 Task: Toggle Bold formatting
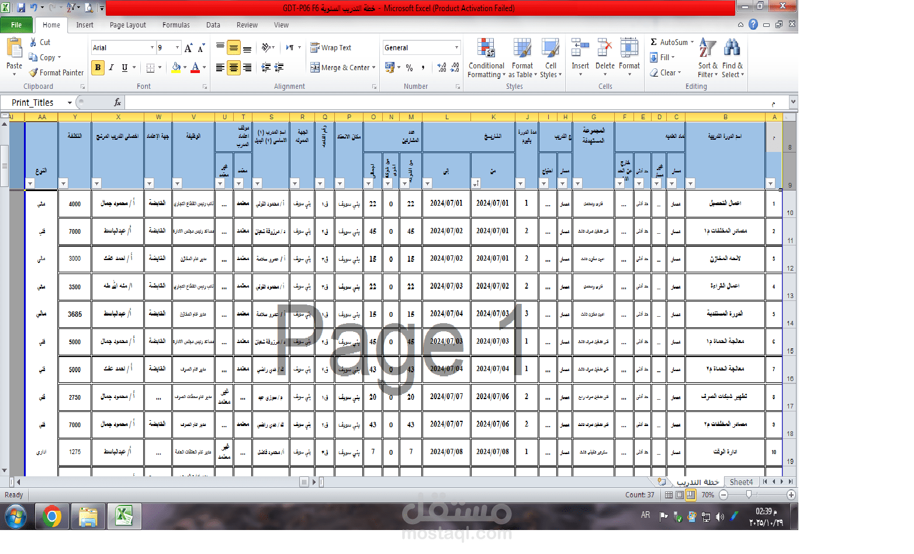point(98,67)
